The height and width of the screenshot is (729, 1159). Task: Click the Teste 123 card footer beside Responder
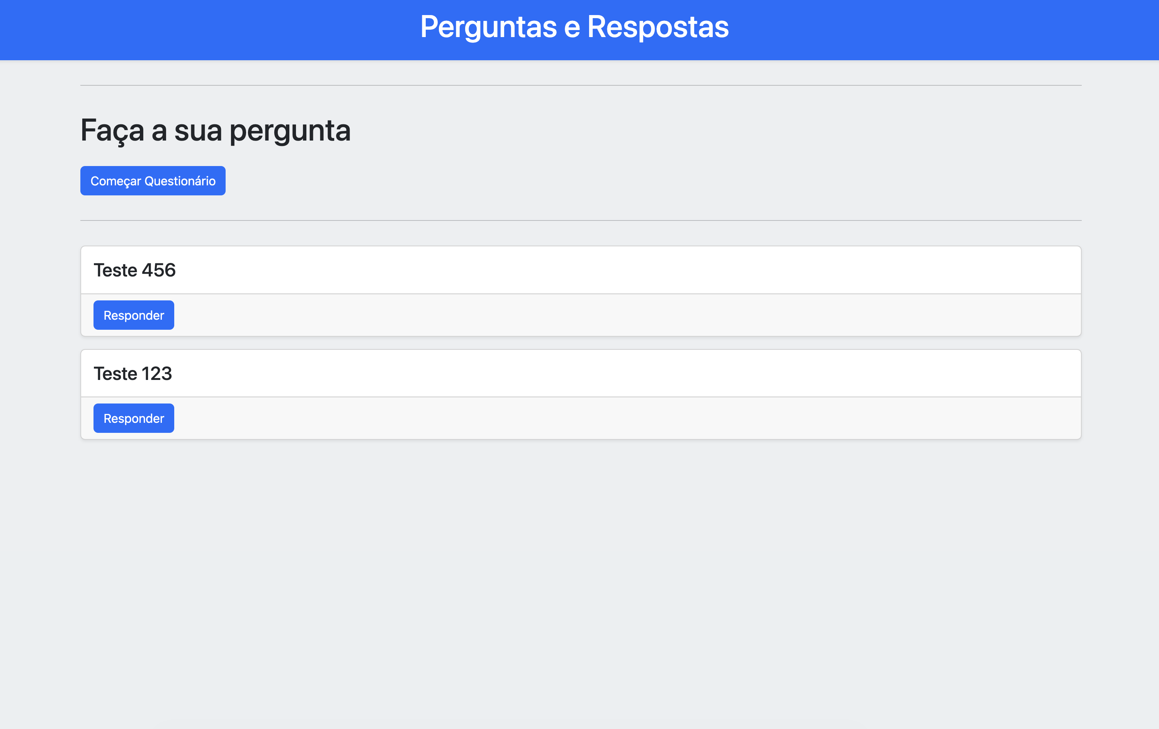[x=626, y=418]
